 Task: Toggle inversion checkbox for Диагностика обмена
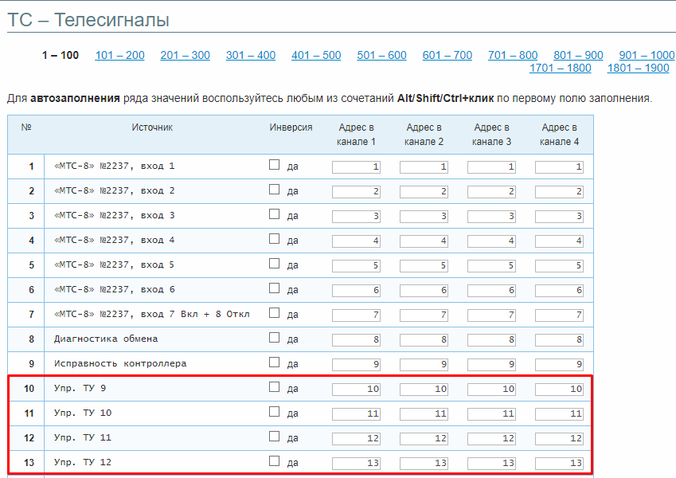275,338
